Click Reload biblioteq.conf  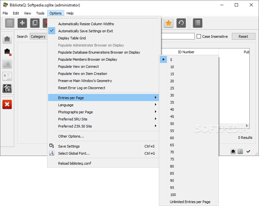[104, 163]
